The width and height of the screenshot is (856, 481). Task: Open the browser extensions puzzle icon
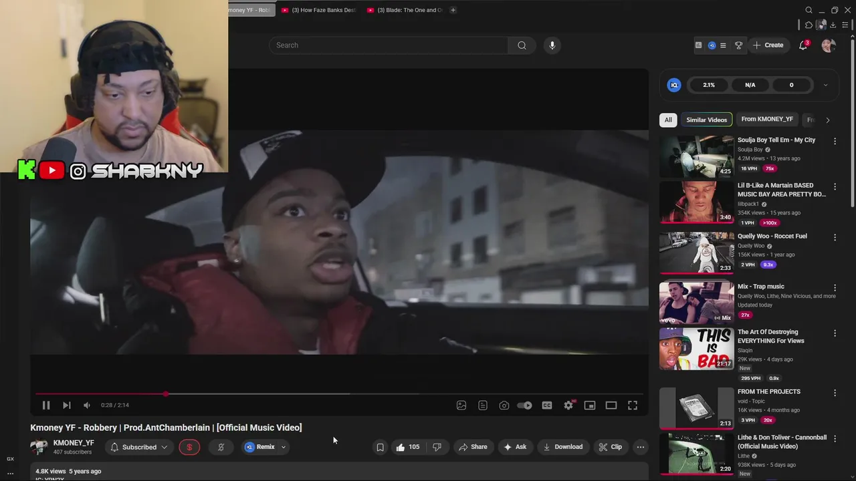809,25
